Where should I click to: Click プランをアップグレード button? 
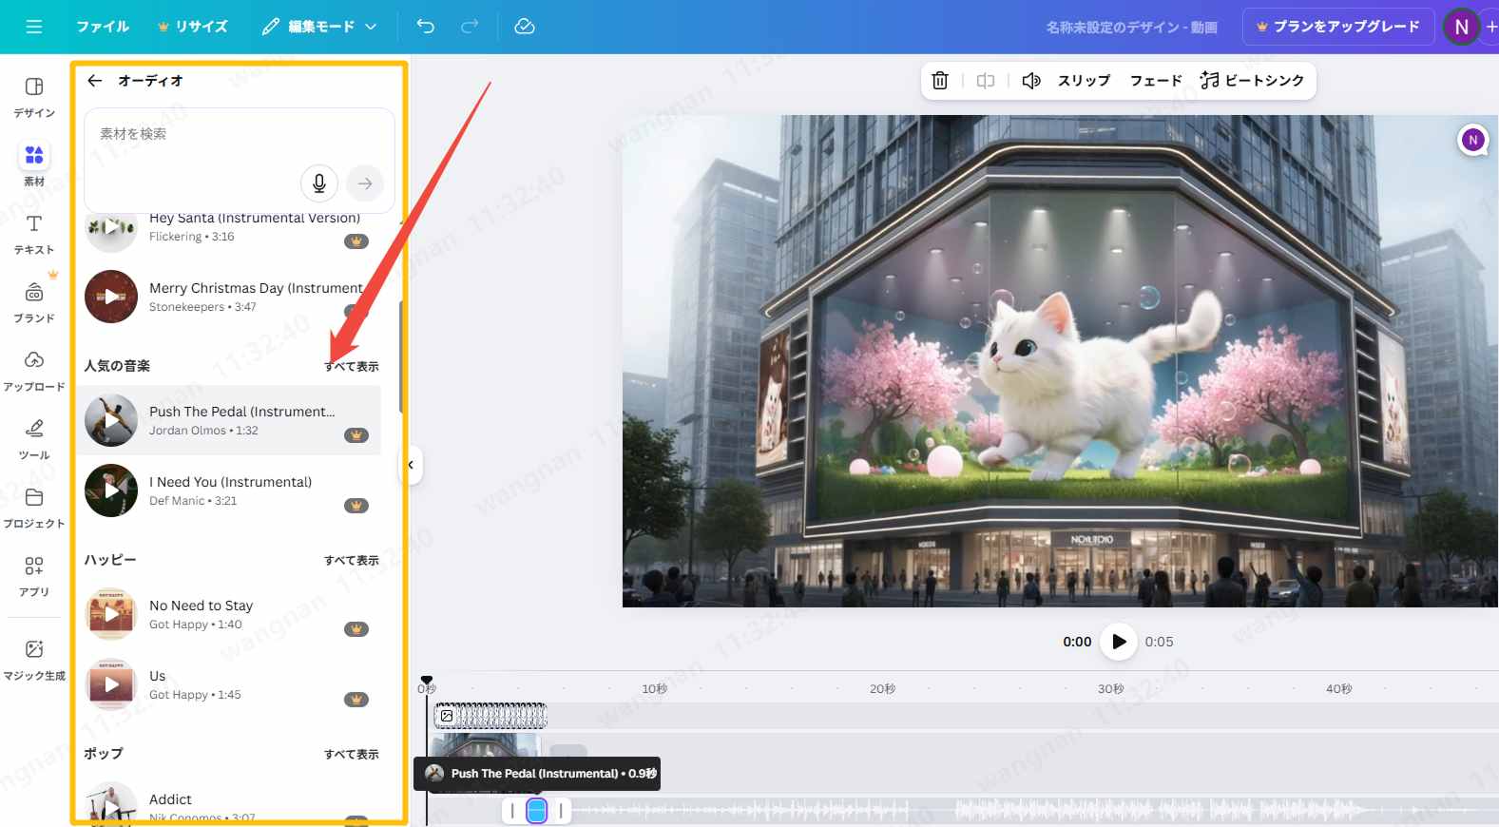click(x=1338, y=27)
